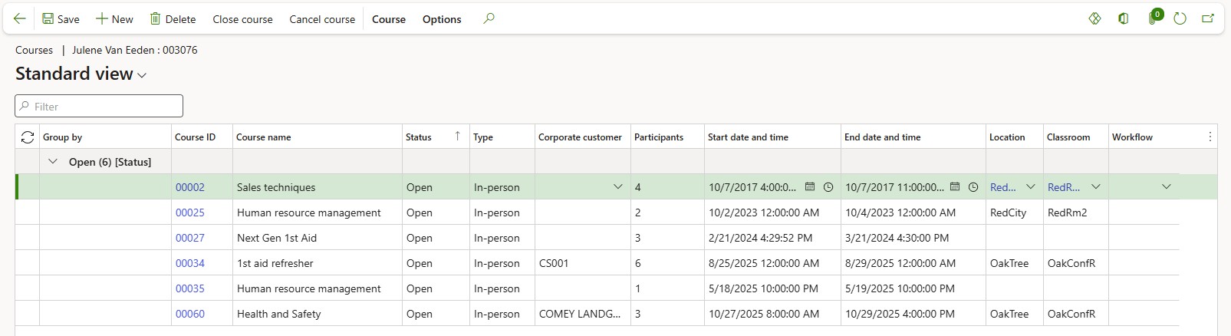Open the action pane search icon
The width and height of the screenshot is (1231, 336).
coord(489,19)
